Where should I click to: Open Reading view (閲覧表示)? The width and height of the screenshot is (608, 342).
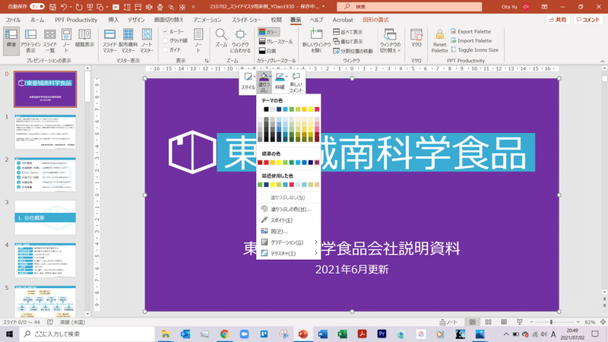84,38
